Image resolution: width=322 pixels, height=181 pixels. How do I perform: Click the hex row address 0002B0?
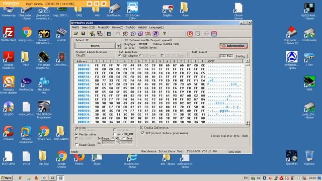click(x=84, y=111)
